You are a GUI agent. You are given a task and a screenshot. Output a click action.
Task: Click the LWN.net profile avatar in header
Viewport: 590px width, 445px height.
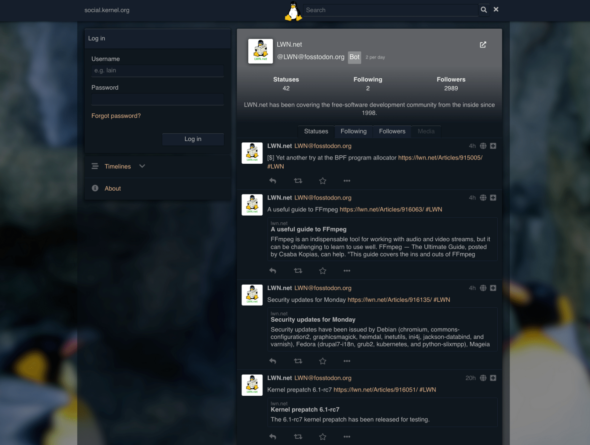260,51
